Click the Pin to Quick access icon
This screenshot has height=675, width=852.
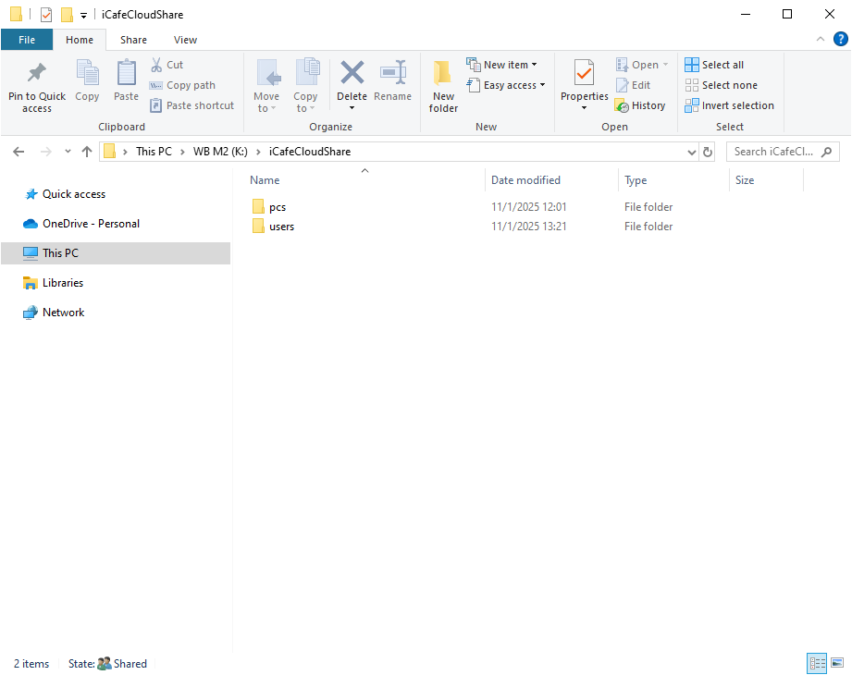(x=37, y=74)
